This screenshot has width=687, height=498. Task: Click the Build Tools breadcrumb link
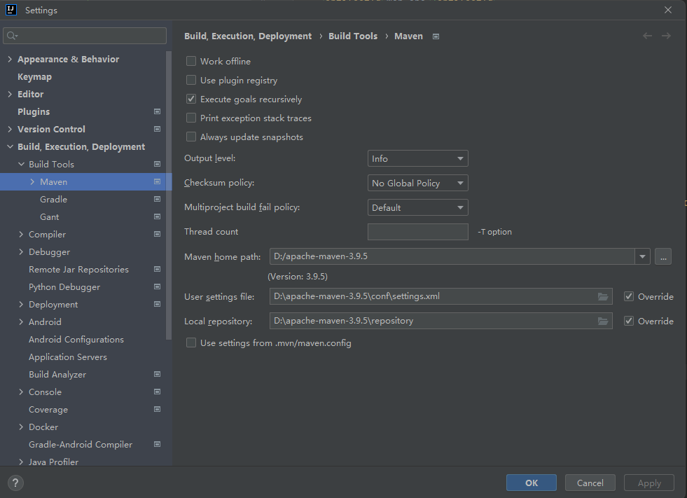click(353, 36)
